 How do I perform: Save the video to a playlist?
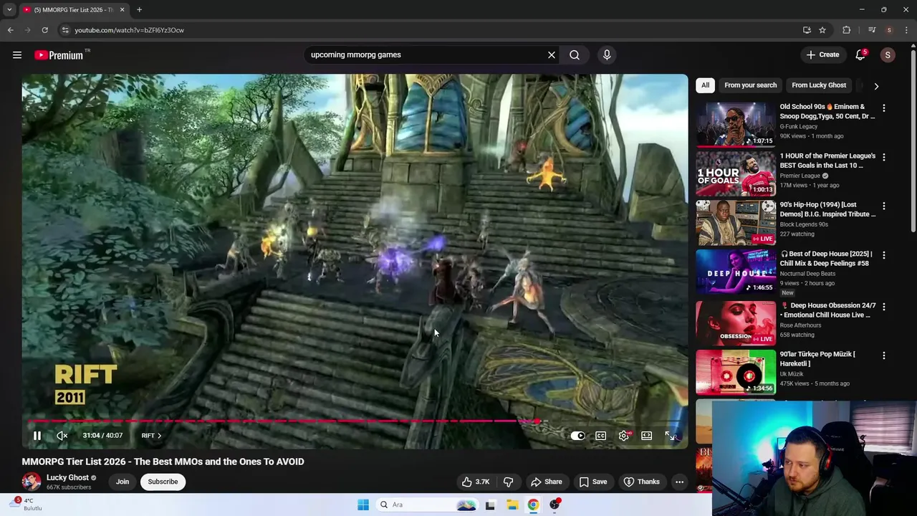[593, 482]
